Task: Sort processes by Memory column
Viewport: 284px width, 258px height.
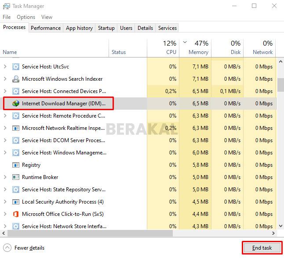Action: (x=195, y=48)
